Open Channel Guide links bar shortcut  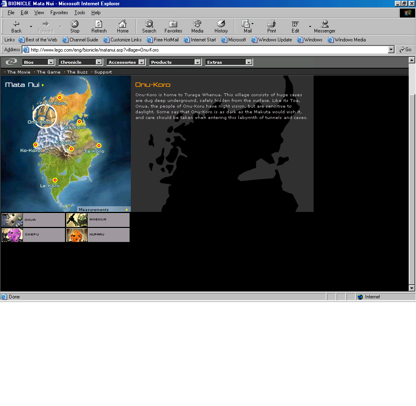[80, 40]
